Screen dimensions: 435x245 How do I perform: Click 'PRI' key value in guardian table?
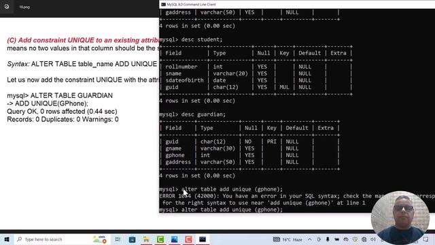click(x=271, y=142)
